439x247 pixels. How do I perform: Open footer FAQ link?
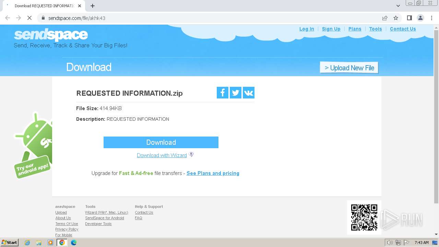(139, 218)
